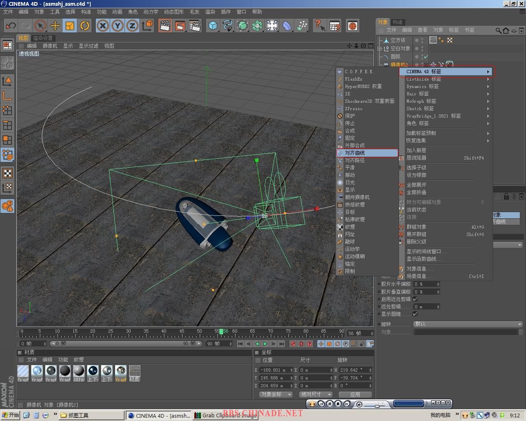Click the 开始 Start button
Screen dimensions: 526x421
pos(11,415)
